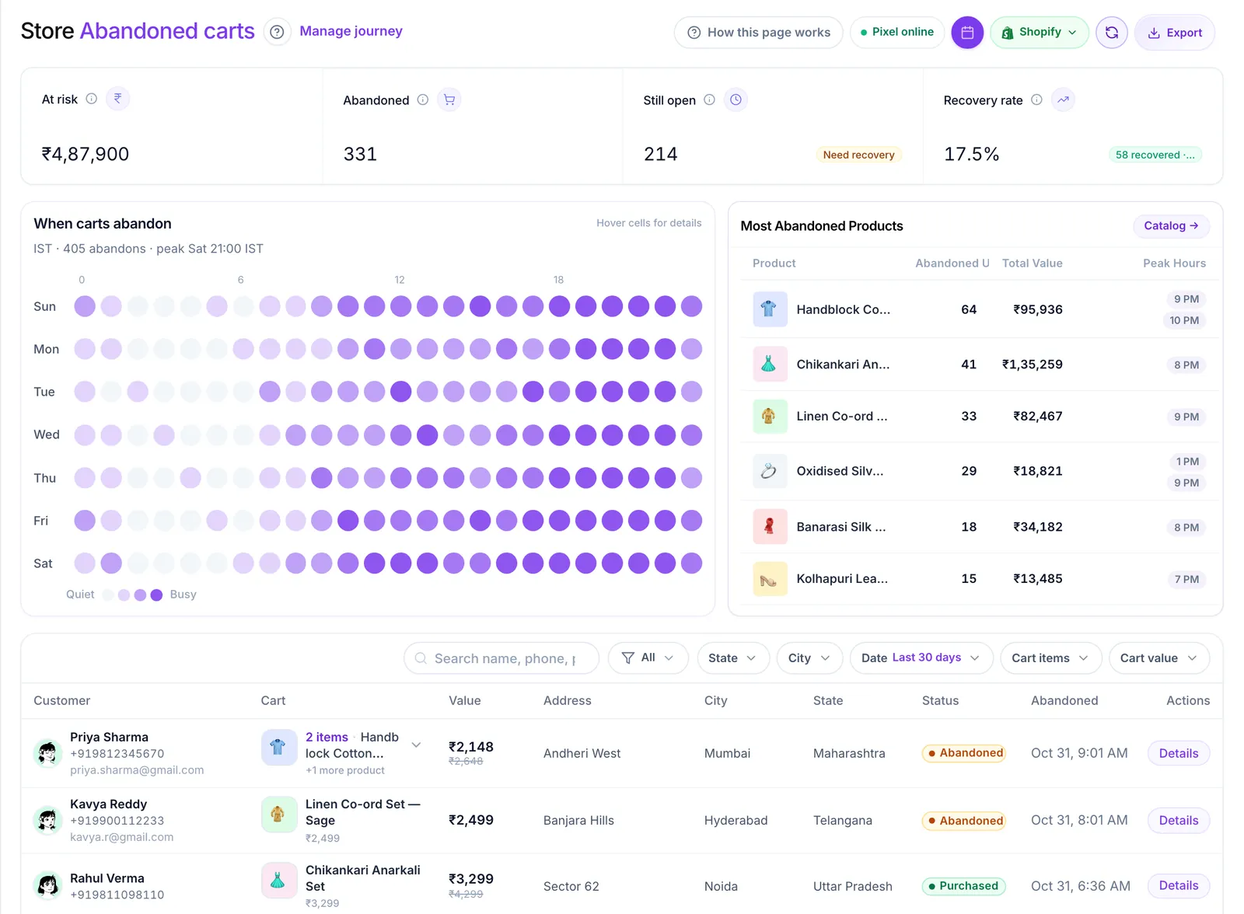Open the State filter dropdown
The image size is (1244, 914).
pyautogui.click(x=732, y=658)
